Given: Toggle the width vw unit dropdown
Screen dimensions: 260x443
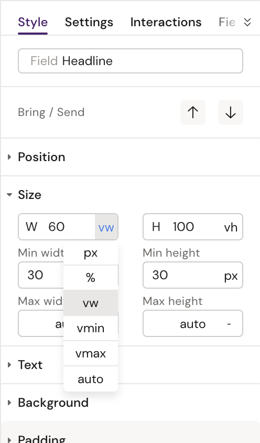Looking at the screenshot, I should click(x=106, y=227).
